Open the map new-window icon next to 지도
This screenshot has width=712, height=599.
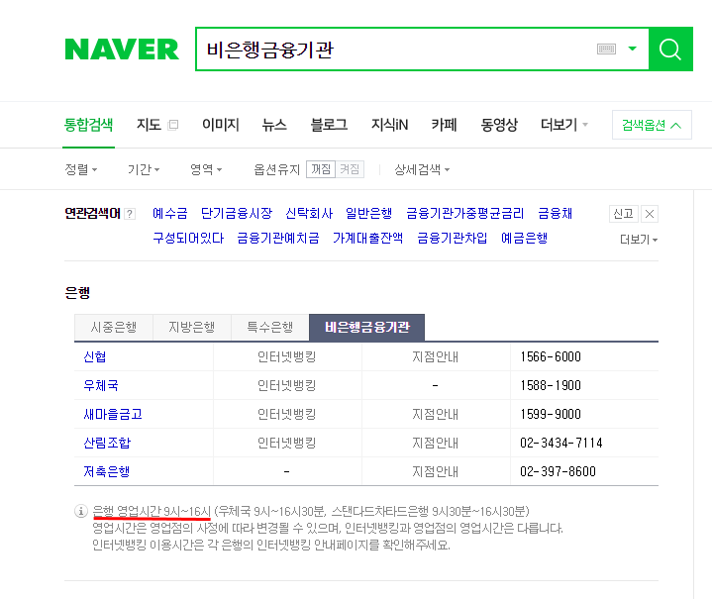pos(173,125)
